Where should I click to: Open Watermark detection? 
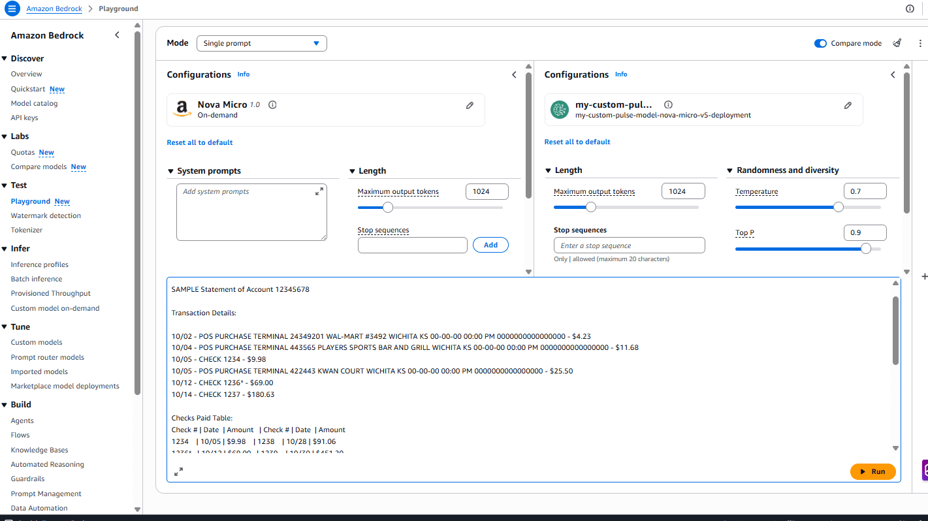(46, 215)
